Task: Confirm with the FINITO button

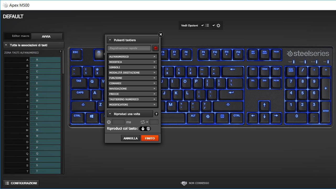Action: [x=150, y=138]
